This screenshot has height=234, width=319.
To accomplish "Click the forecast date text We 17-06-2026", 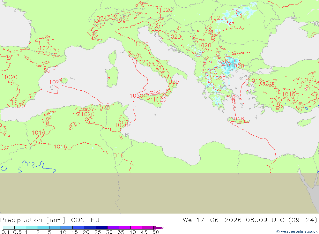I will (212, 220).
